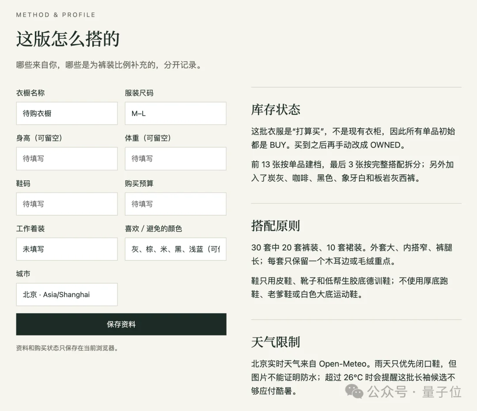Click the paragraph starting 这批衣服是“打算买”
477x411 pixels.
click(353, 138)
